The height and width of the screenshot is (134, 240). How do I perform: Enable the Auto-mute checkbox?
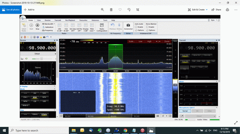[136, 27]
